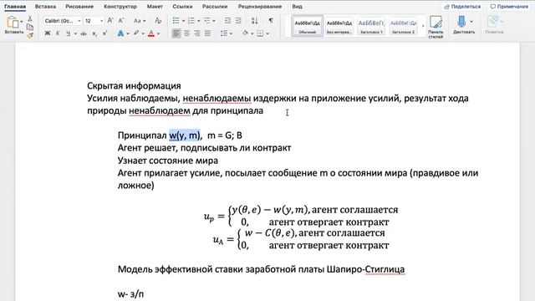Screen dimensions: 535x301
Task: Open the Конструктор tab
Action: [x=120, y=7]
